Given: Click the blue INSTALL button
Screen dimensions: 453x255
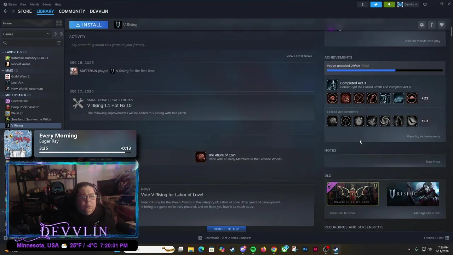Looking at the screenshot, I should [x=88, y=25].
